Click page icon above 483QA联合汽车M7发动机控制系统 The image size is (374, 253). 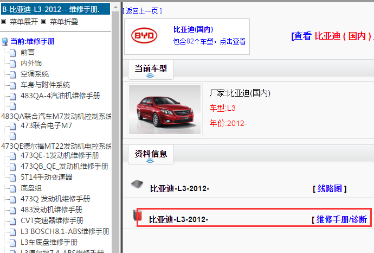pyautogui.click(x=13, y=106)
